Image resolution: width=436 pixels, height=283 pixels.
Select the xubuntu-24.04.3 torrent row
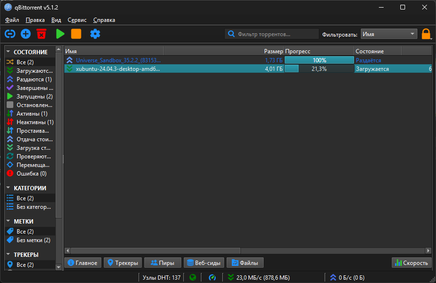click(x=248, y=68)
